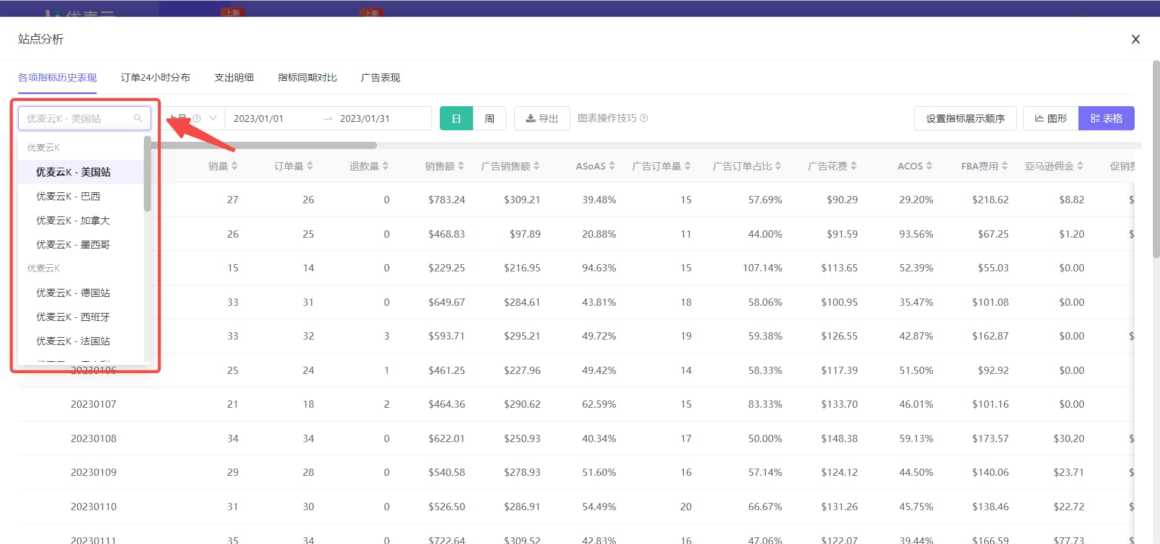Image resolution: width=1160 pixels, height=544 pixels.
Task: Select 优麦云K - 加拿大 option
Action: coord(80,220)
